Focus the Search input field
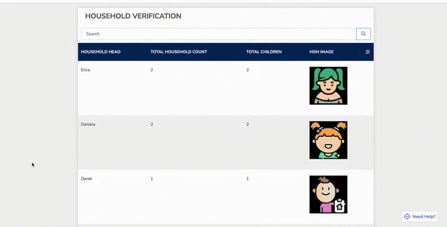Viewport: 447px width, 227px height. pos(219,34)
